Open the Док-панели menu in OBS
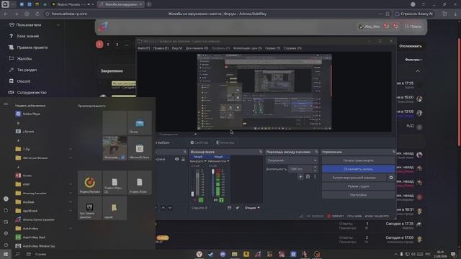This screenshot has width=461, height=259. tap(197, 48)
